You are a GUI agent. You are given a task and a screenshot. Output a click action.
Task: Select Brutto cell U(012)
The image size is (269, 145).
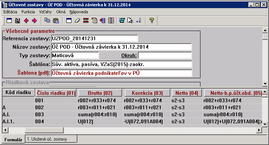pos(100,121)
